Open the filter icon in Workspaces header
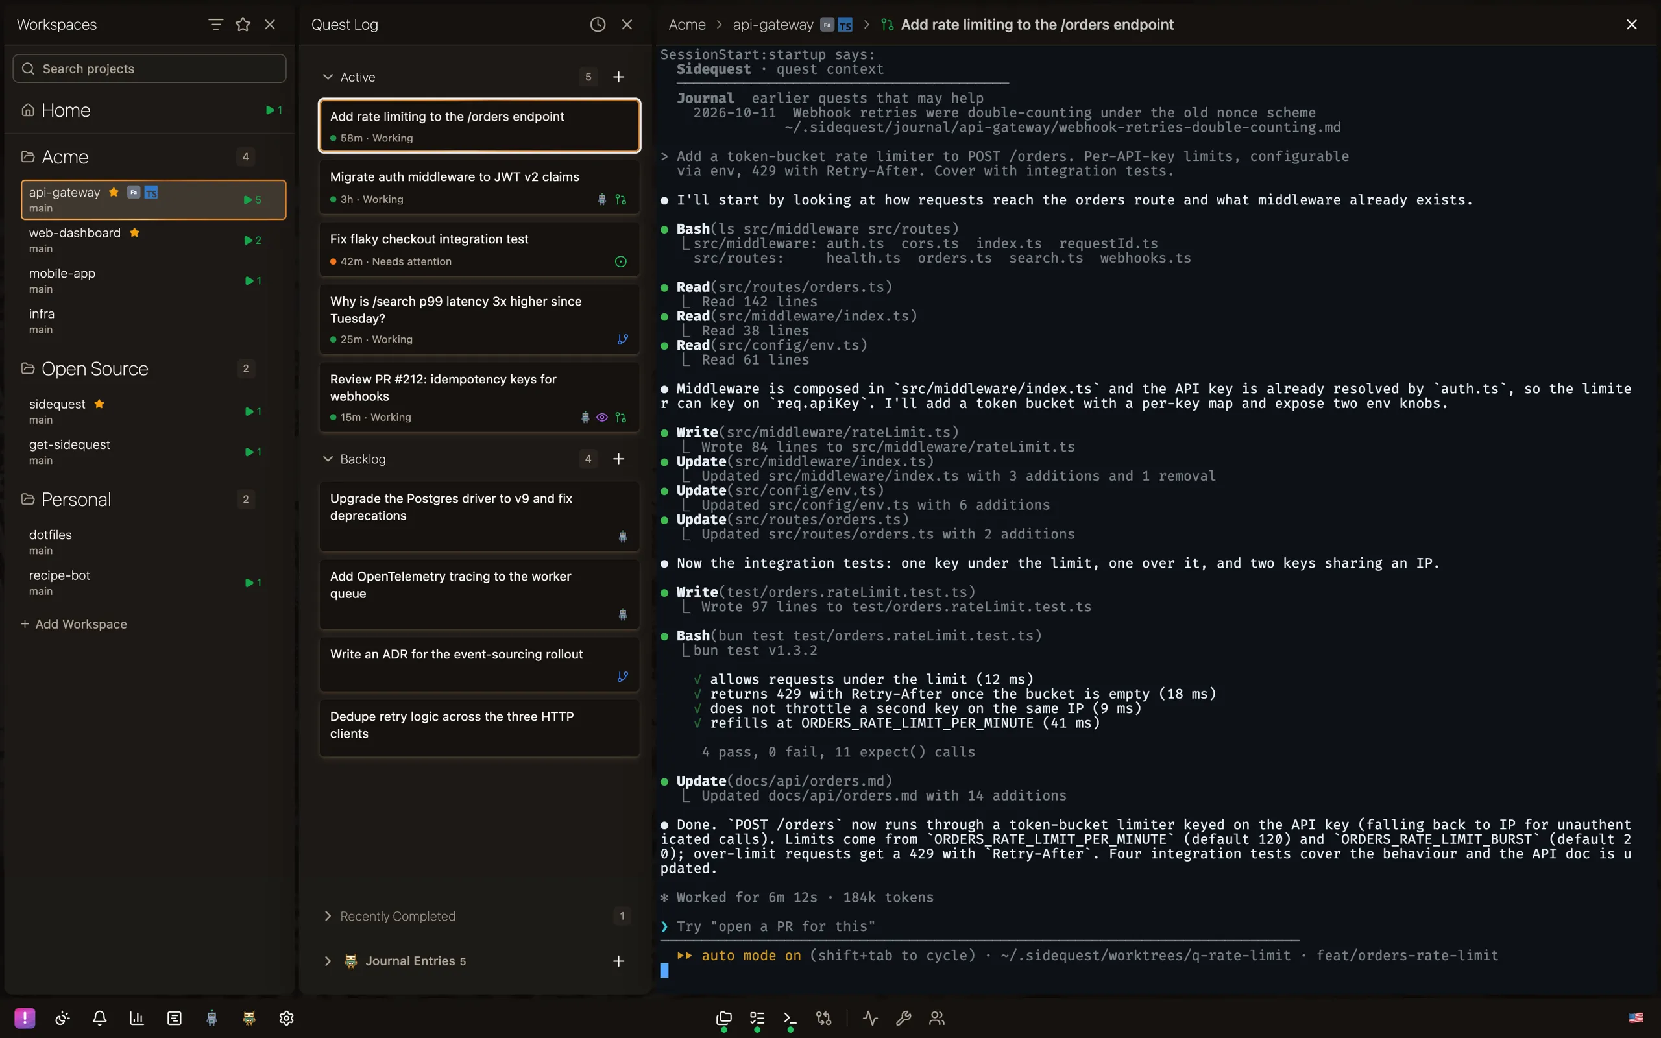The image size is (1661, 1038). 215,25
